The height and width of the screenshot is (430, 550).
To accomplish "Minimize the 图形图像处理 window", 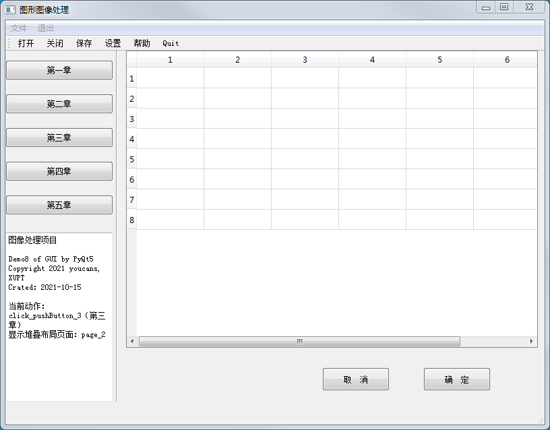I will (x=486, y=7).
